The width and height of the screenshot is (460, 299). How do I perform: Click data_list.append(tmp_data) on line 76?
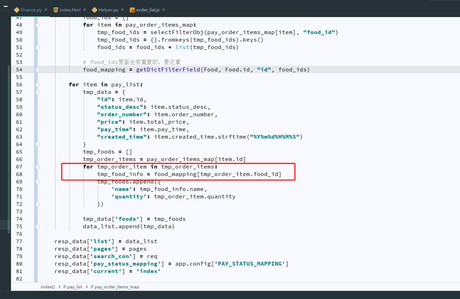129,226
